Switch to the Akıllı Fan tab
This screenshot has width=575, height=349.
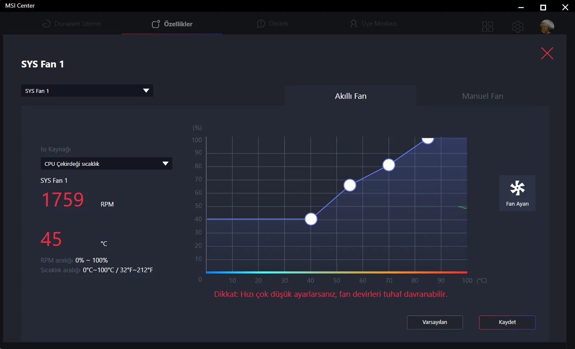click(351, 96)
